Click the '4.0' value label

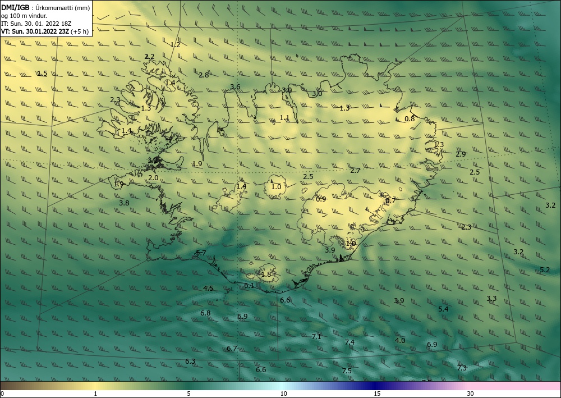[399, 340]
